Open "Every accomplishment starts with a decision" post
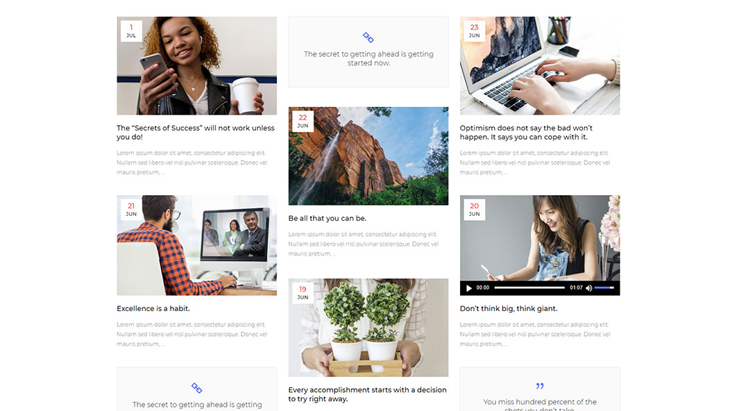Image resolution: width=737 pixels, height=411 pixels. pos(367,394)
